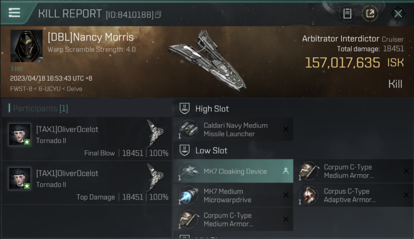Toggle the X on Caldari Navy Missile Launcher
Screen dimensions: 414x239
pos(286,129)
